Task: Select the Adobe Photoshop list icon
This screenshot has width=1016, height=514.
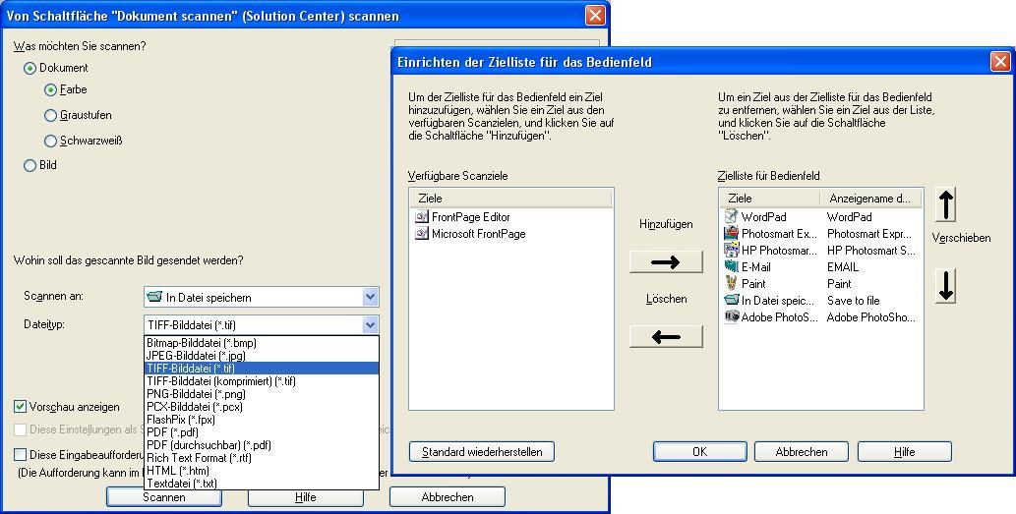Action: (x=731, y=316)
